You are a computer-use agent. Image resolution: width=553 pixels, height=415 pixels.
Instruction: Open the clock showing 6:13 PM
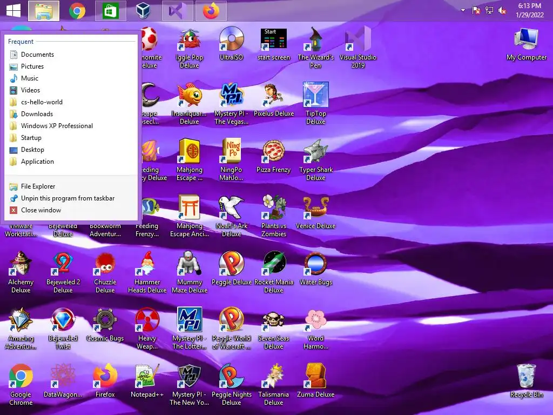(x=529, y=10)
